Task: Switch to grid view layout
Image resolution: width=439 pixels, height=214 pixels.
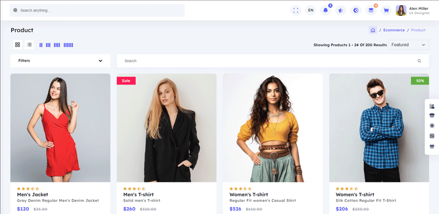Action: coord(17,45)
